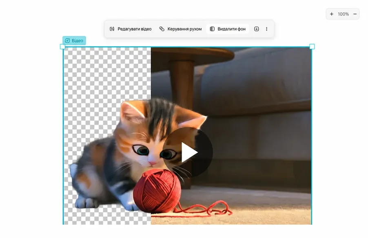Screen dimensions: 368x238
Task: Click the video icon inside Відео tag
Action: [x=67, y=41]
